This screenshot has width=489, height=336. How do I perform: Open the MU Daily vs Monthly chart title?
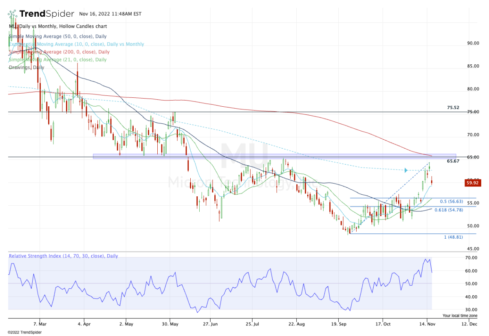(x=57, y=26)
